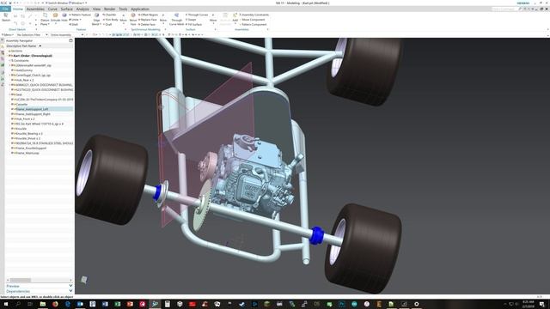The image size is (550, 309).
Task: Select the Edge Blend tool
Action: point(96,20)
